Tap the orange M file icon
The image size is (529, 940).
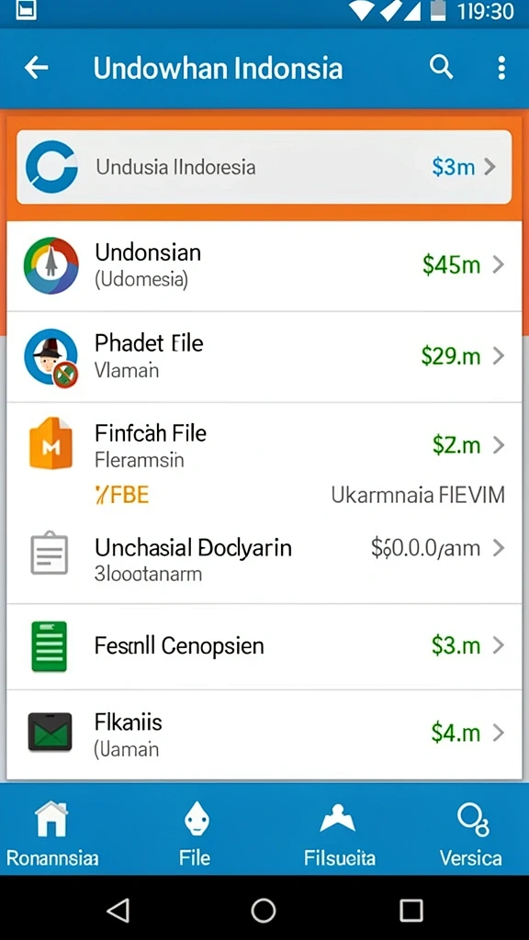click(x=51, y=443)
